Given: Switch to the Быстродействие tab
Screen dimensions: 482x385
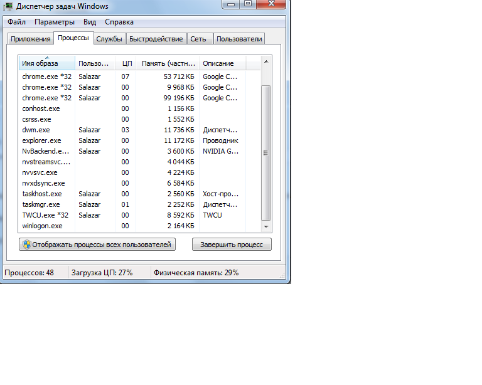Looking at the screenshot, I should 156,39.
